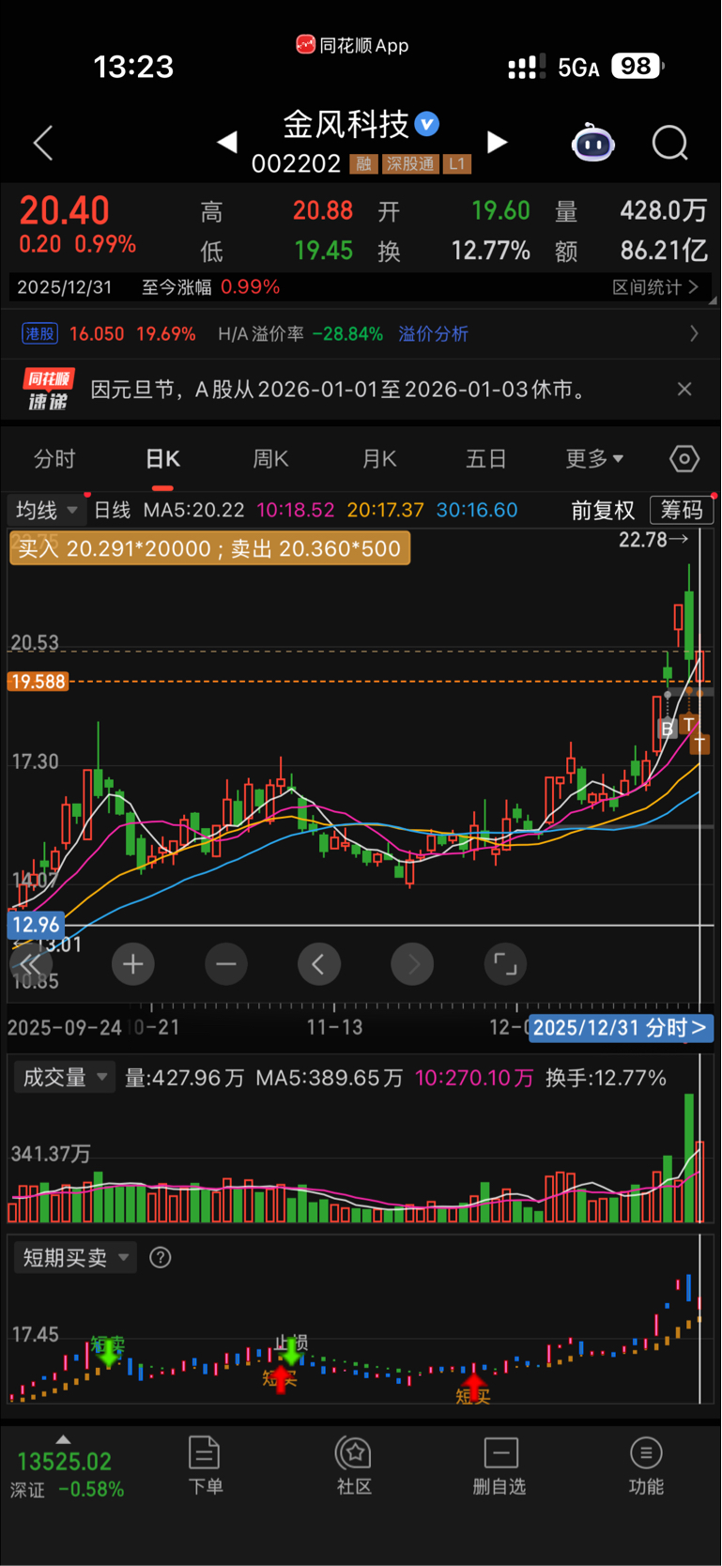Viewport: 722px width, 1566px height.
Task: Tap the 22.78 high price annotation
Action: coord(653,539)
